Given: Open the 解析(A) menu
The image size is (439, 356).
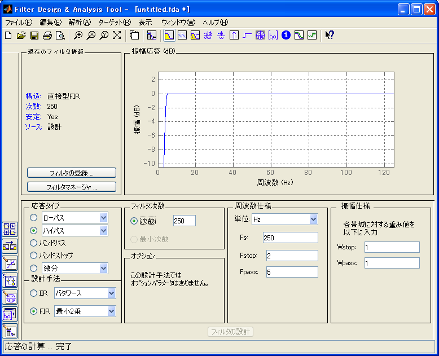Looking at the screenshot, I should [x=80, y=23].
